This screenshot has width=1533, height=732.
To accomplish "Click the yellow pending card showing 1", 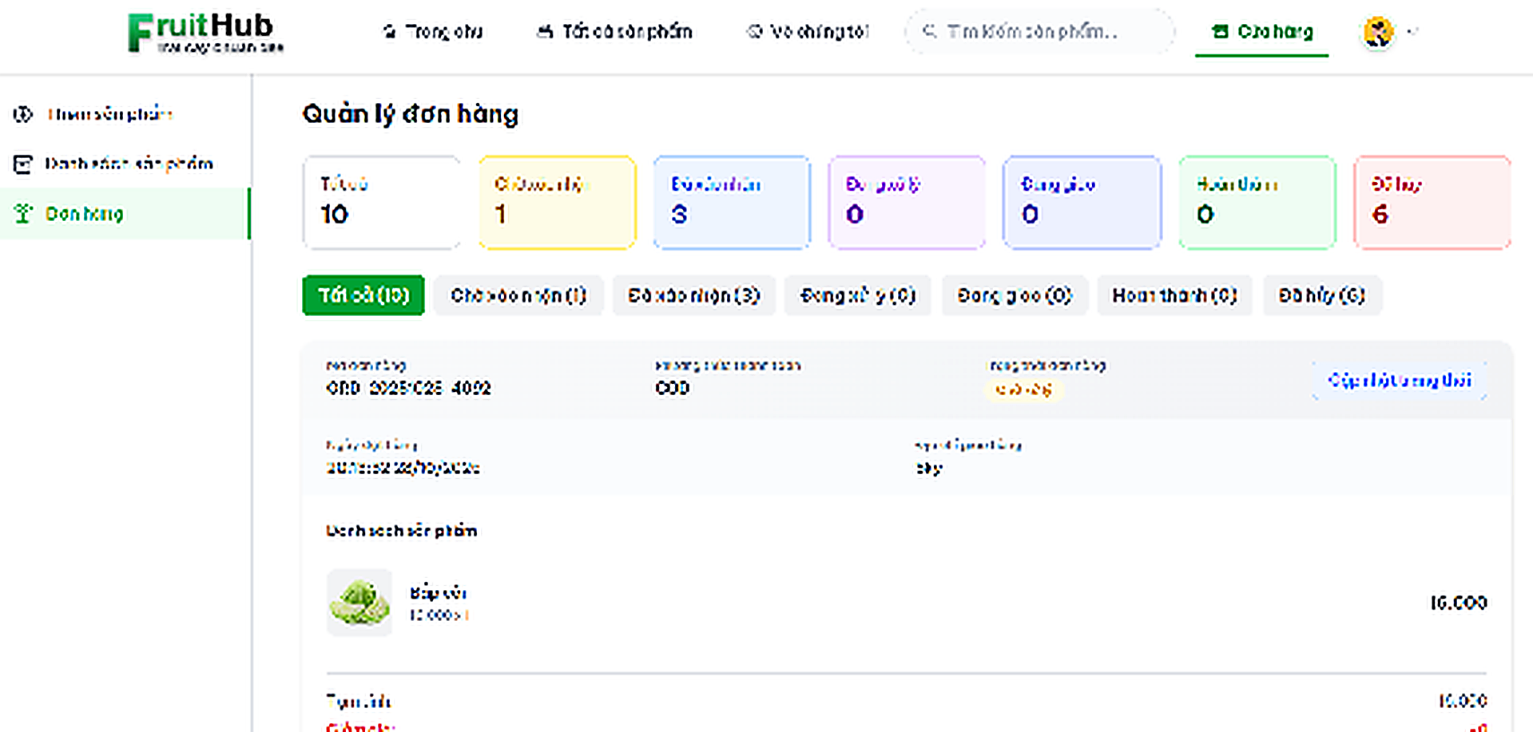I will pyautogui.click(x=558, y=203).
